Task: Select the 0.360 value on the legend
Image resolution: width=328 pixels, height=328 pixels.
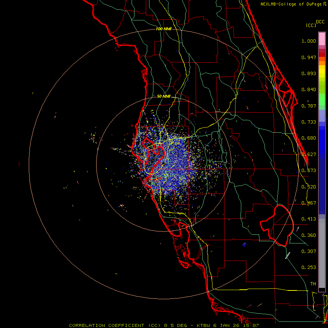Action: pyautogui.click(x=309, y=235)
